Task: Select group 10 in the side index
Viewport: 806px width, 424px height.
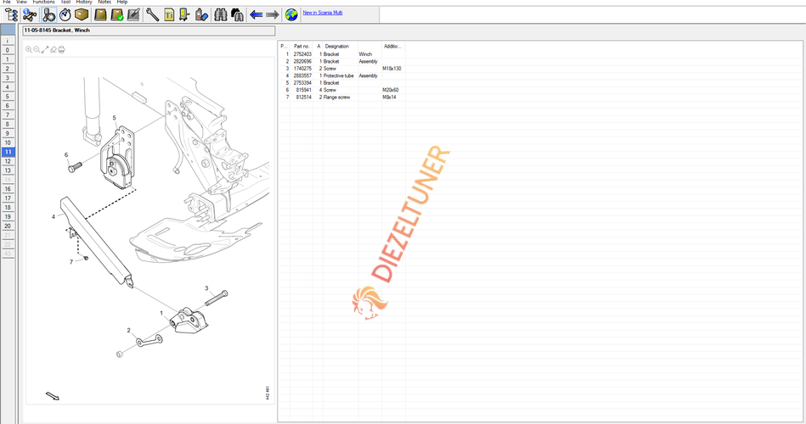Action: pyautogui.click(x=8, y=142)
